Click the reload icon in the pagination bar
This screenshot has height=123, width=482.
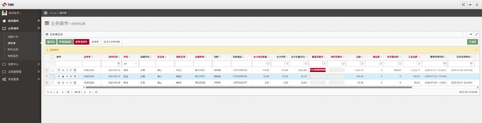96,92
